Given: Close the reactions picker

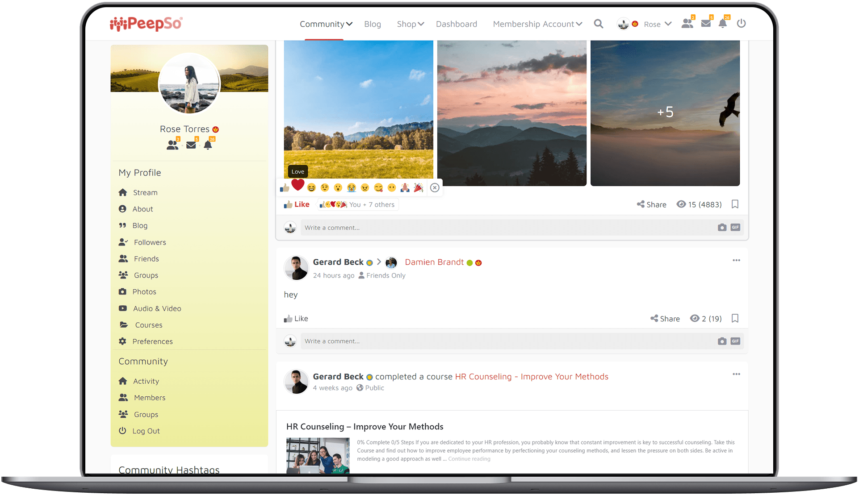Looking at the screenshot, I should click(435, 188).
